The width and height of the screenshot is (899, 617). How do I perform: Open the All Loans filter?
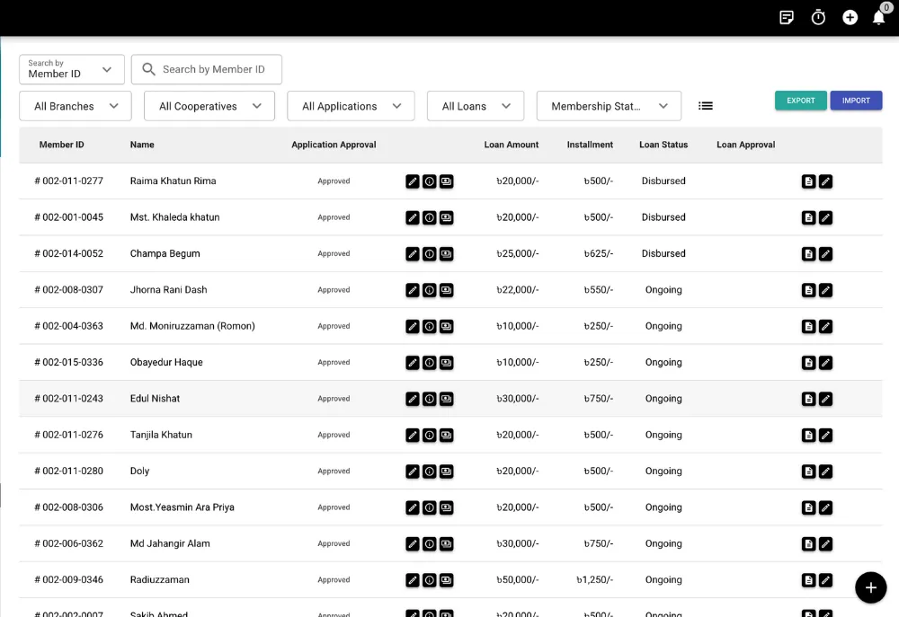pyautogui.click(x=476, y=106)
